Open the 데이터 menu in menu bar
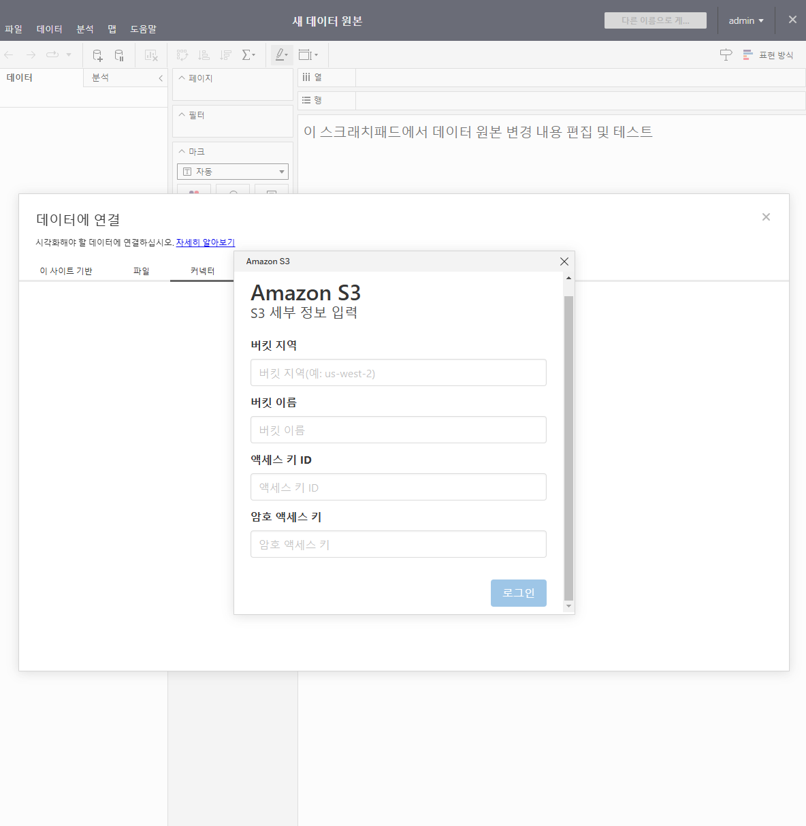 coord(50,29)
